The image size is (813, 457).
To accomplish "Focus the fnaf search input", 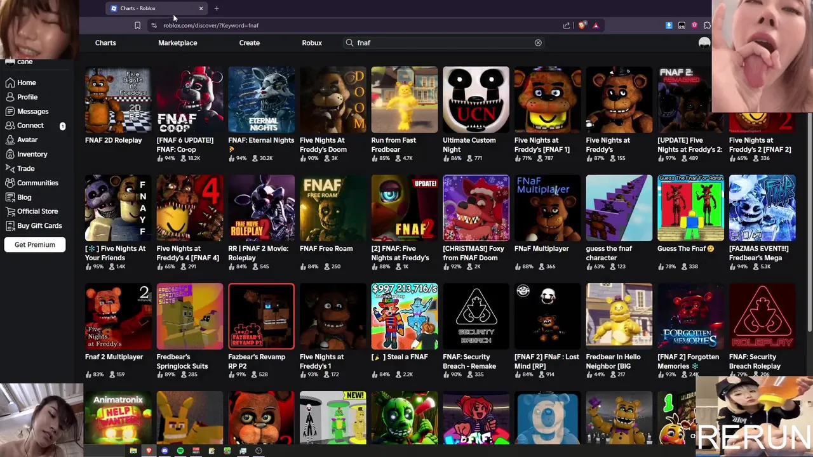I will (445, 43).
